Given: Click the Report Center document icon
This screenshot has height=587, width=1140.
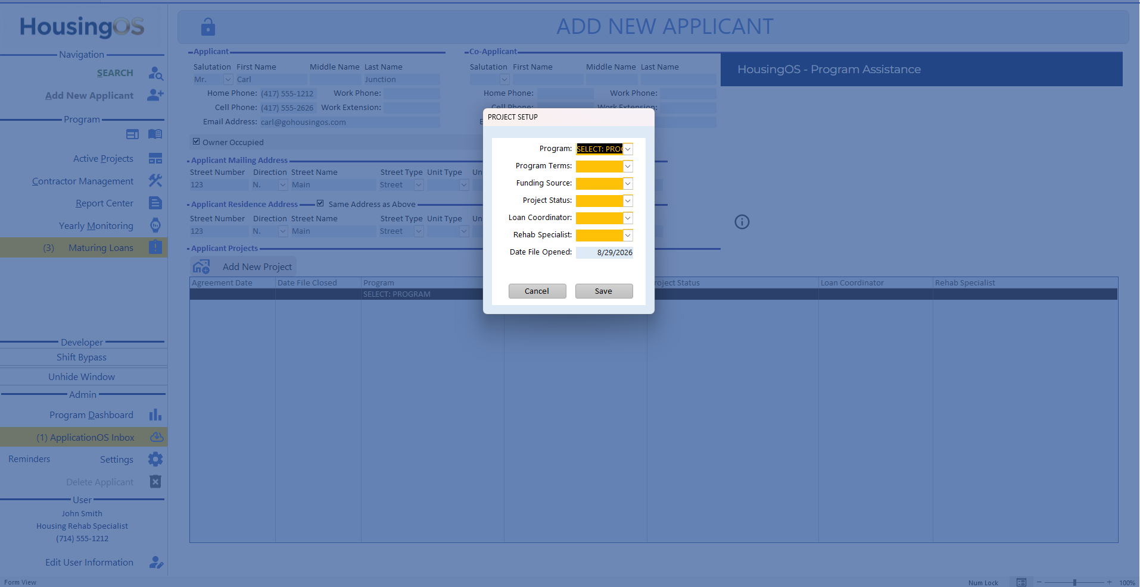Looking at the screenshot, I should pyautogui.click(x=155, y=203).
